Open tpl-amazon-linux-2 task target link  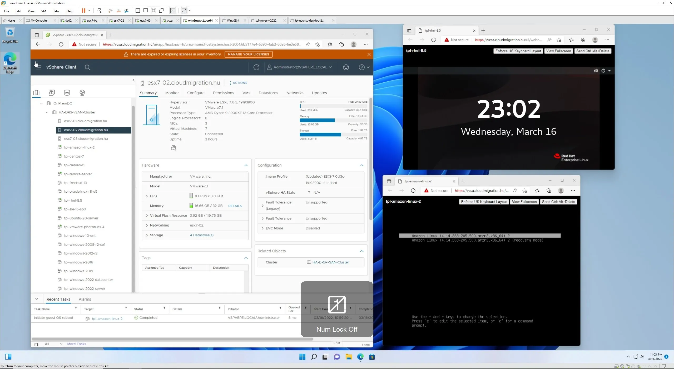pos(107,318)
